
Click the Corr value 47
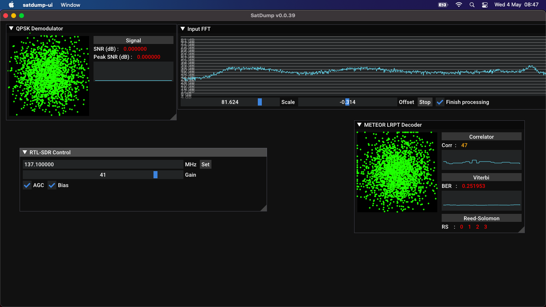coord(464,145)
